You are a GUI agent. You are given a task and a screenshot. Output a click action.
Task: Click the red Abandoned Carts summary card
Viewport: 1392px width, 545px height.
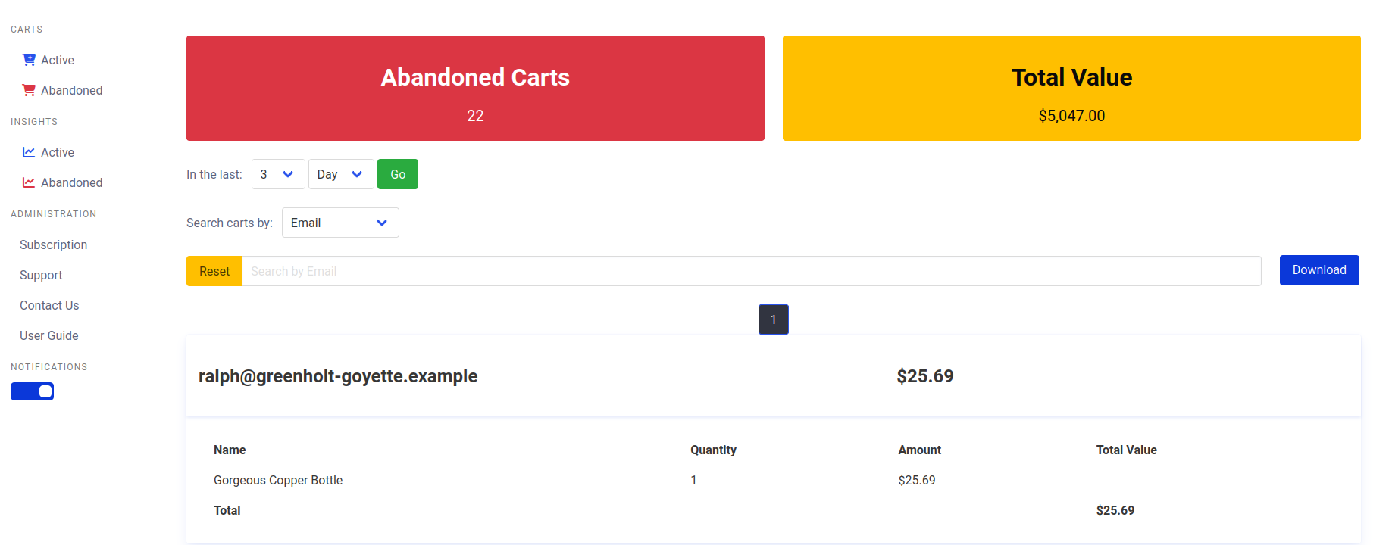pyautogui.click(x=475, y=88)
